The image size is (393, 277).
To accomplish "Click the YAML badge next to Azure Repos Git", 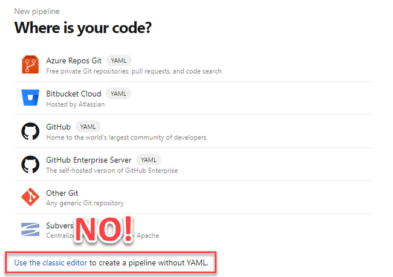I will pyautogui.click(x=119, y=60).
